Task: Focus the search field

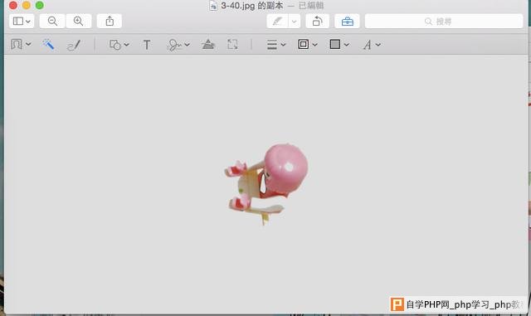Action: 444,22
